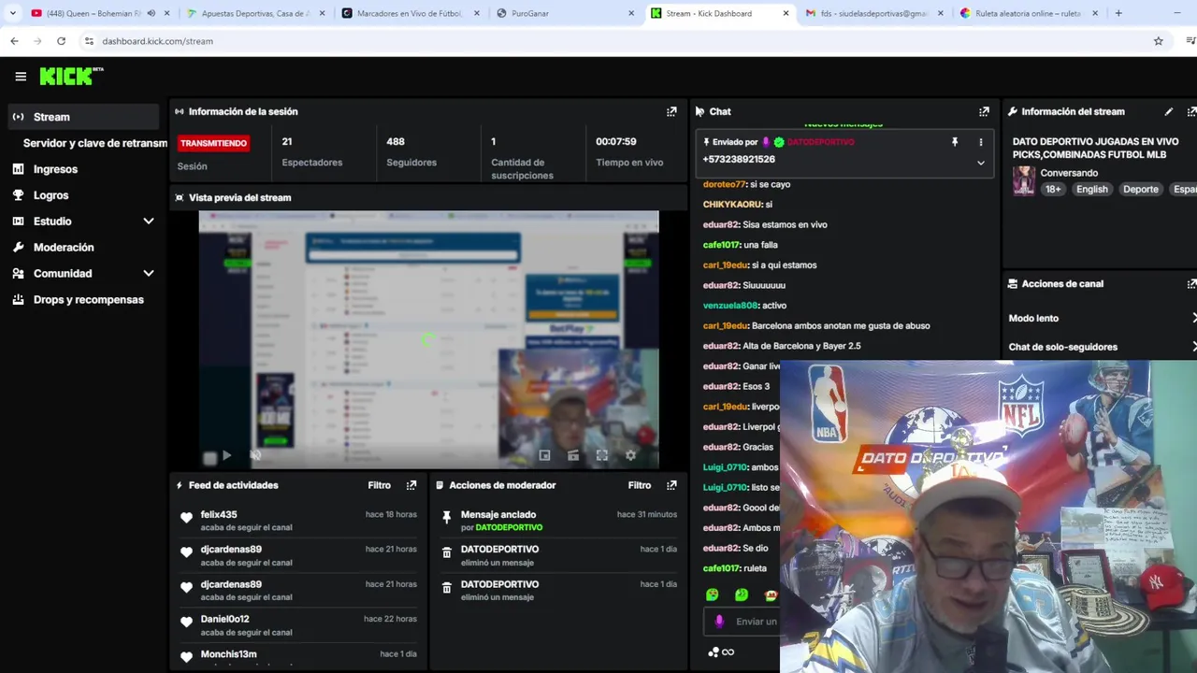This screenshot has width=1197, height=673.
Task: Pop out the Chat panel
Action: (x=984, y=111)
